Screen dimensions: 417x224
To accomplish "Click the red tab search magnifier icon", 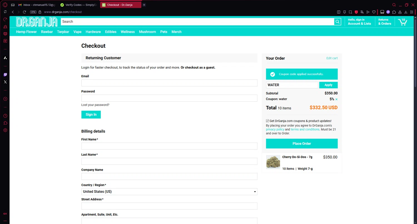I will click(394, 5).
